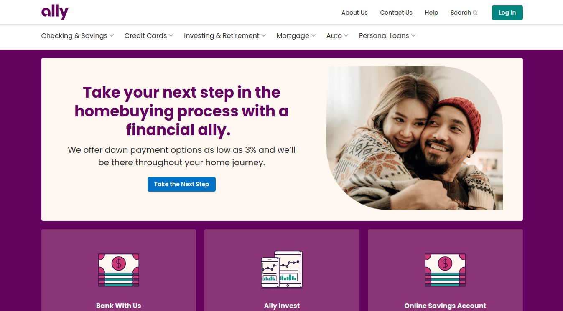Click the Log In button
The width and height of the screenshot is (563, 311).
click(507, 13)
